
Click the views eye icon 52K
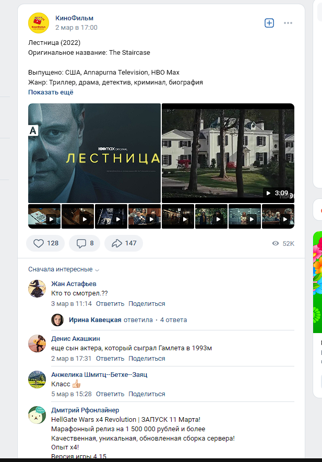(276, 243)
